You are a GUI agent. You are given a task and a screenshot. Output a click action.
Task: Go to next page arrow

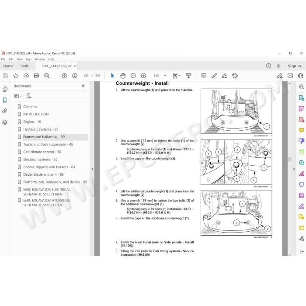click(75, 76)
